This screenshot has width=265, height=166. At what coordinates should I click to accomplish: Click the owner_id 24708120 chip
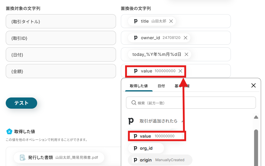pos(159,38)
